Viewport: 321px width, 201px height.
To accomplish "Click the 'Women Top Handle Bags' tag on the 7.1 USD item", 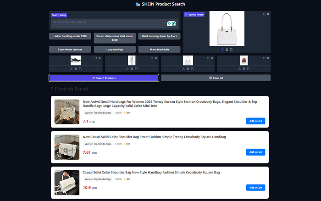I will click(98, 113).
